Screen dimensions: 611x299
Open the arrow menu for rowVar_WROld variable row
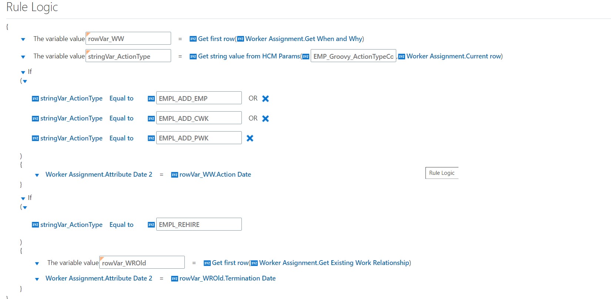[x=37, y=264]
